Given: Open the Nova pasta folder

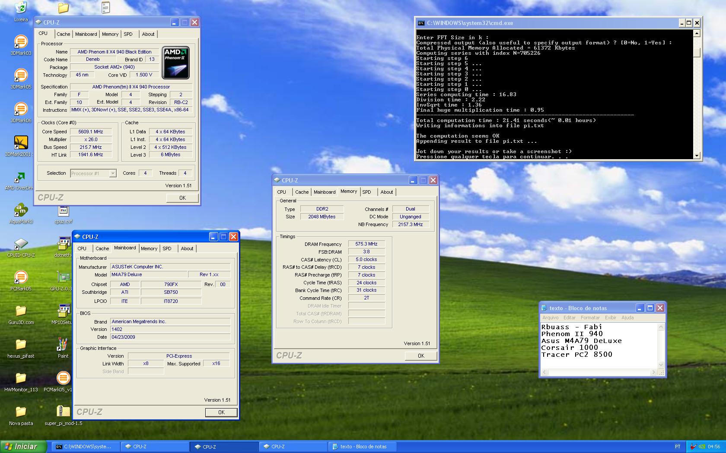Looking at the screenshot, I should click(x=21, y=415).
